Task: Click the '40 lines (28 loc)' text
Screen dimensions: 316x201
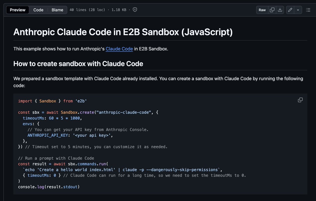Action: 87,10
